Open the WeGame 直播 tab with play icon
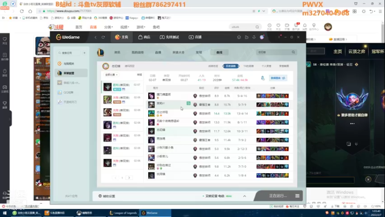This screenshot has width=385, height=217. point(195,37)
